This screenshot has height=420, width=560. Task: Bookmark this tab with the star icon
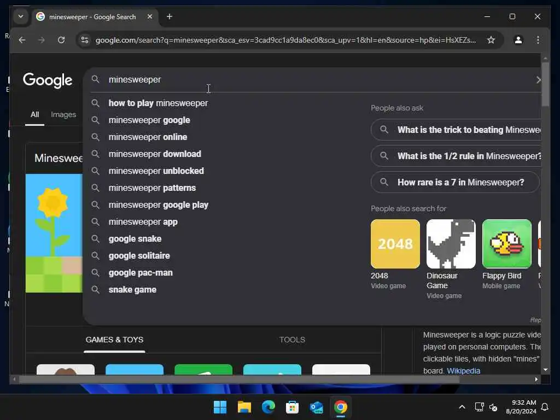pos(491,40)
